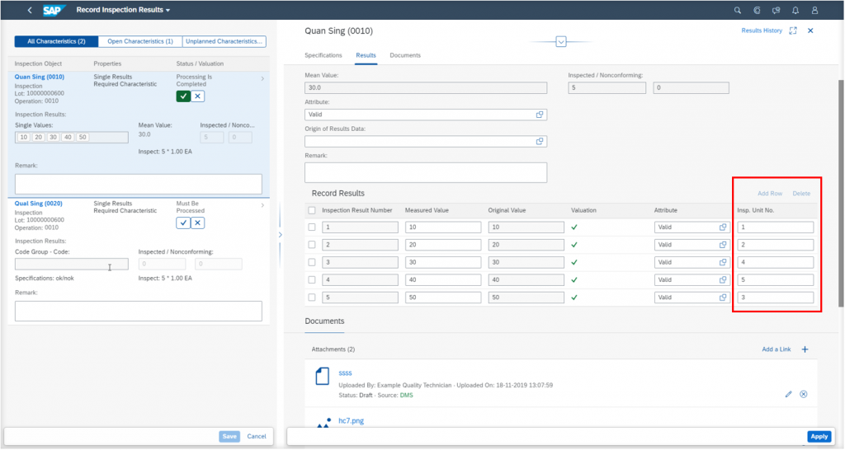This screenshot has height=450, width=845.
Task: Save the inspection results
Action: pos(229,437)
